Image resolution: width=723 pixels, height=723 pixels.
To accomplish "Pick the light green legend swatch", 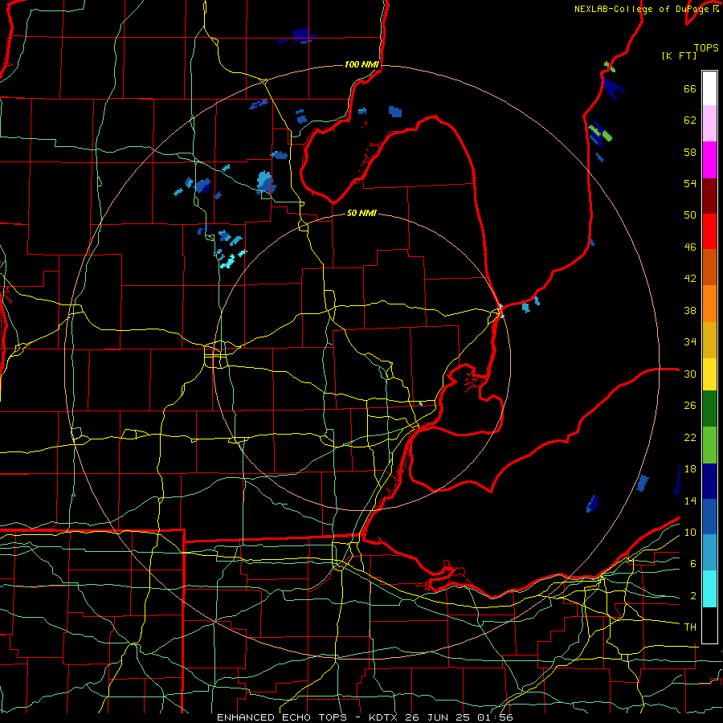I will tap(709, 445).
